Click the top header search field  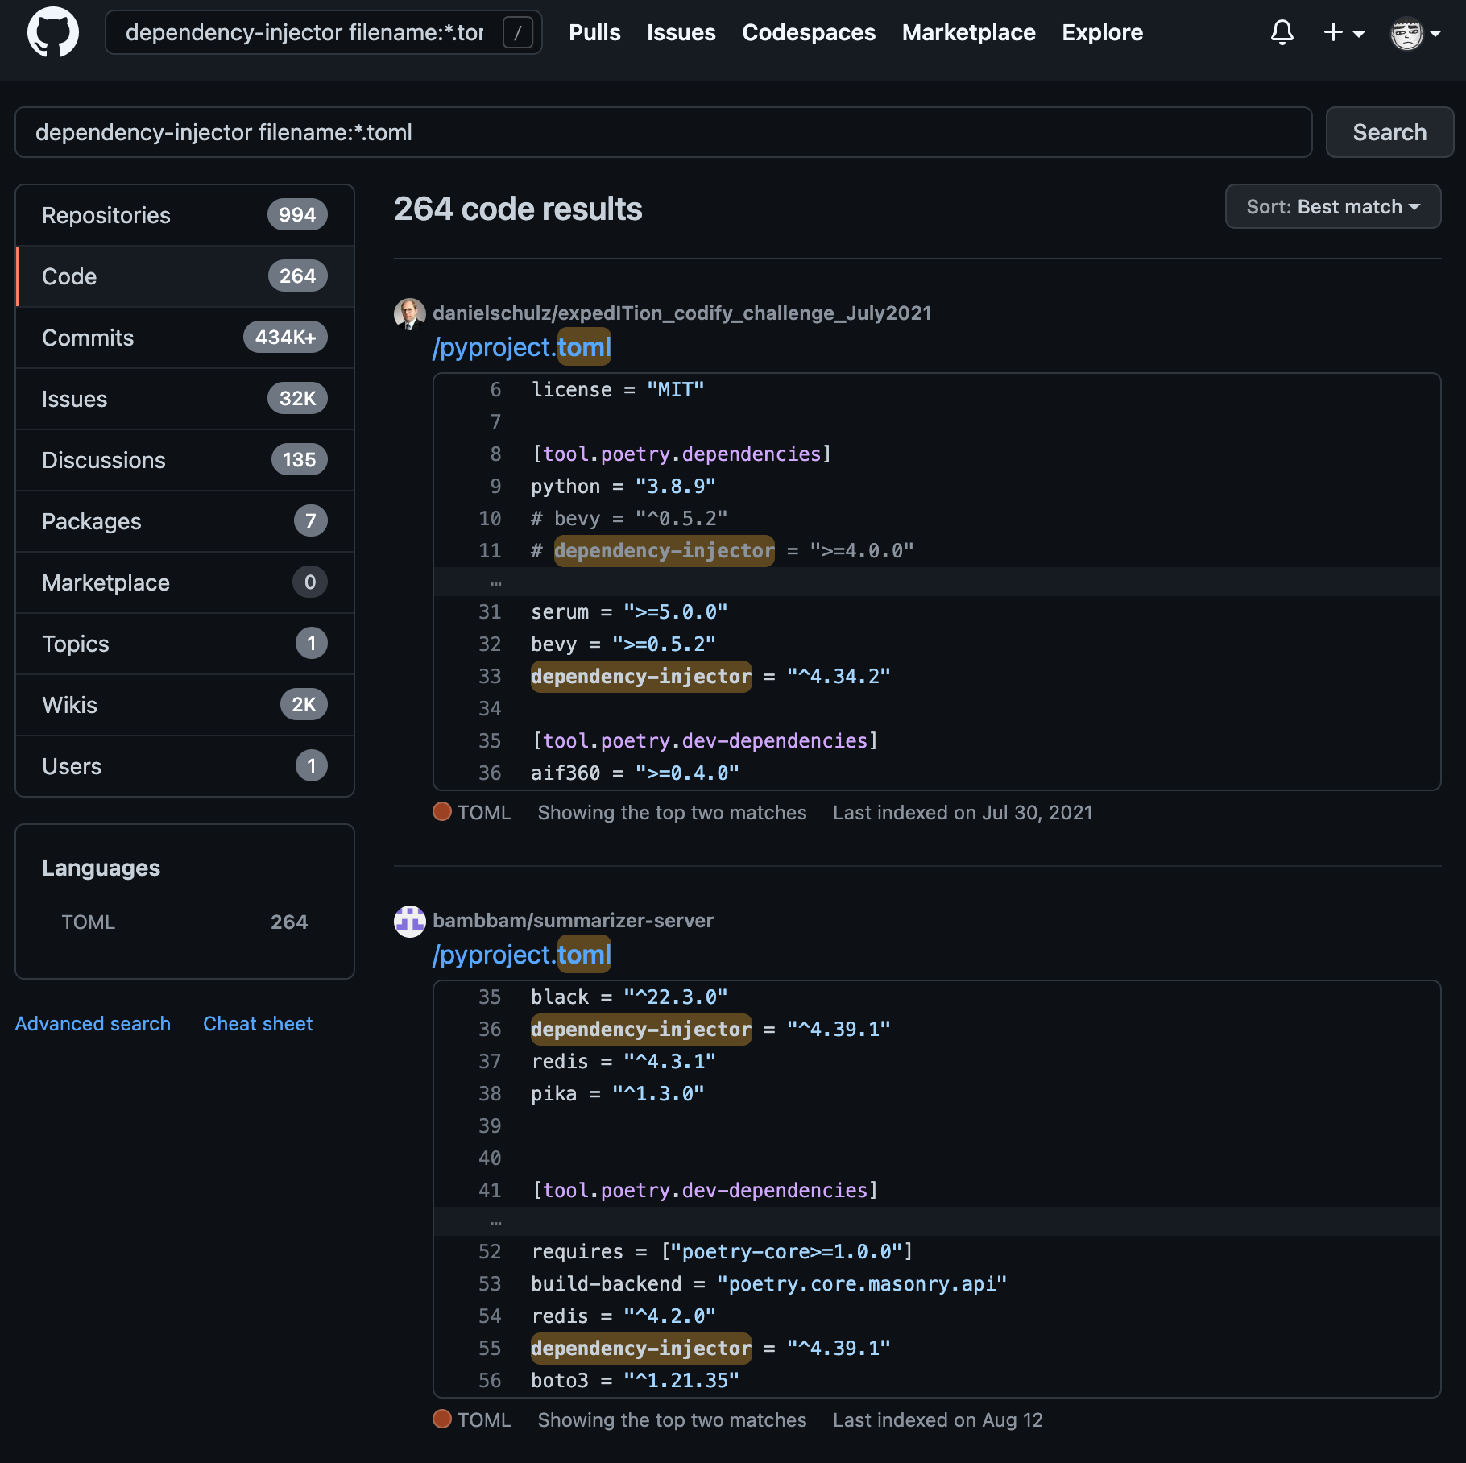pos(323,32)
